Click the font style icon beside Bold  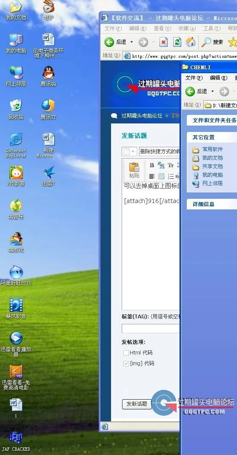pos(161,165)
